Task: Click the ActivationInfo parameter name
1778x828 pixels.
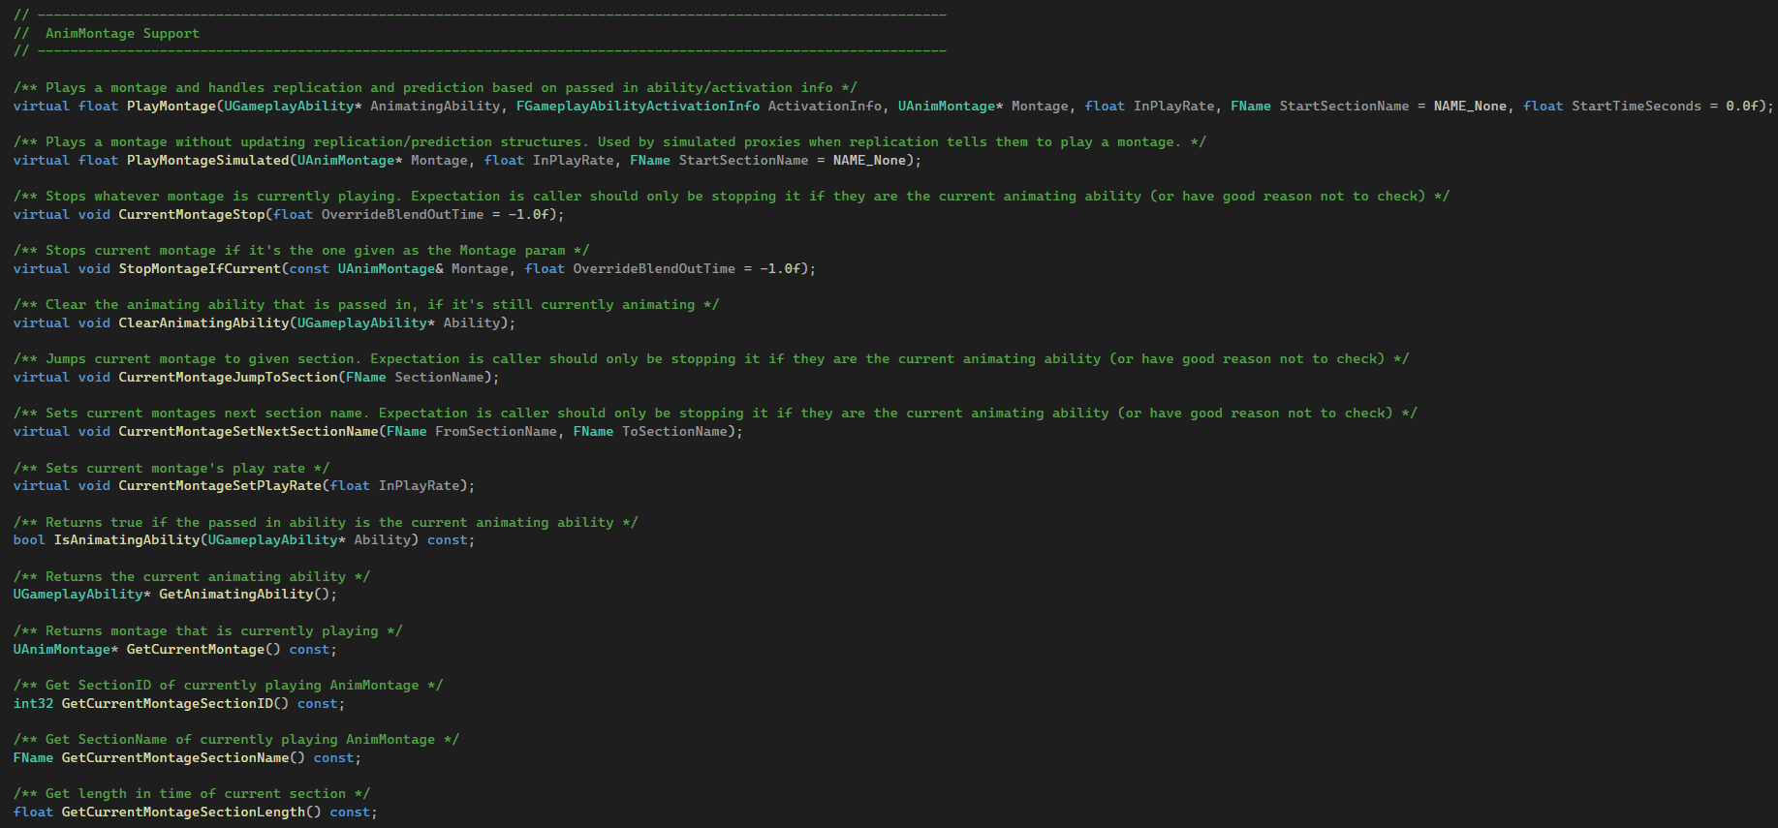Action: pos(825,106)
